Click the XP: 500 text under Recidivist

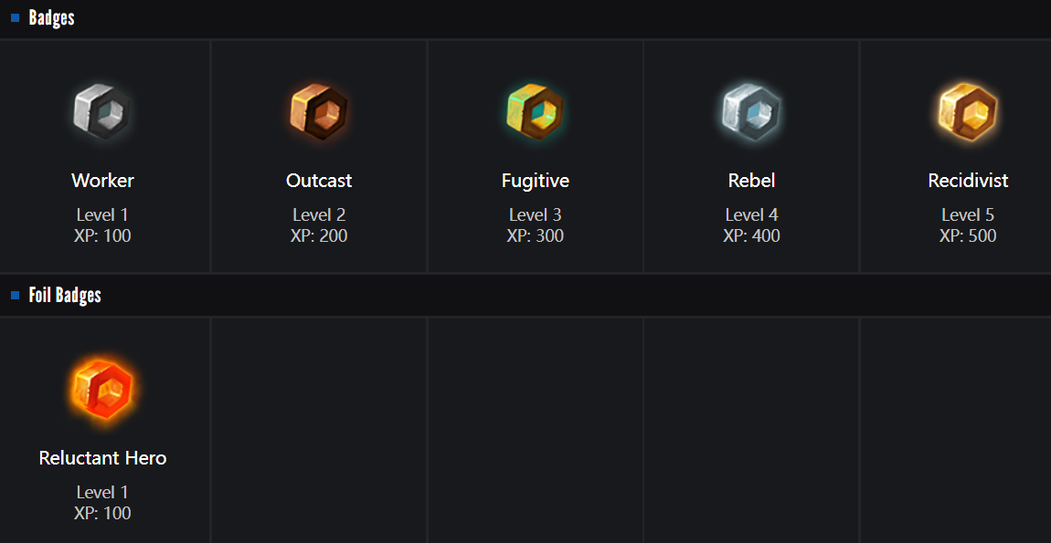[968, 236]
